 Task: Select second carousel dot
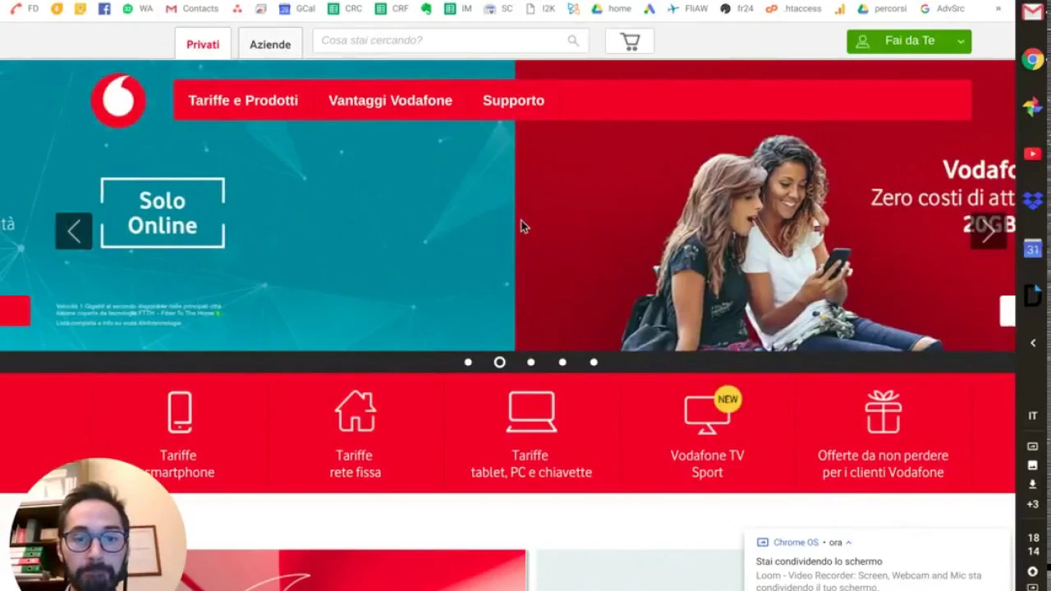499,362
